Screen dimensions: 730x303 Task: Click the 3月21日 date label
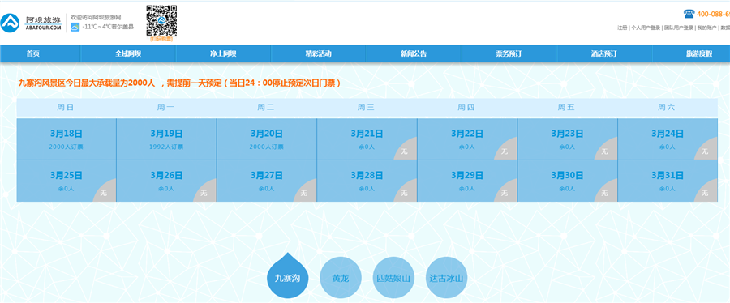tap(367, 134)
